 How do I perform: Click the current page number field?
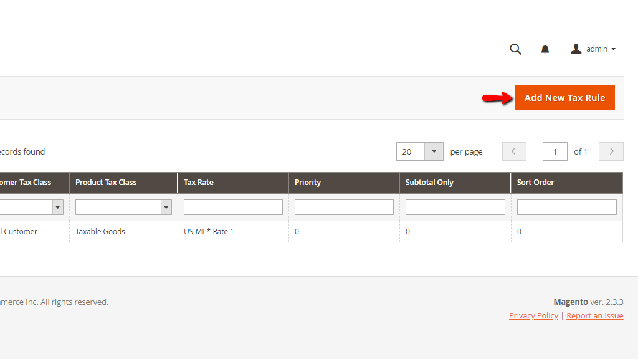(x=555, y=151)
